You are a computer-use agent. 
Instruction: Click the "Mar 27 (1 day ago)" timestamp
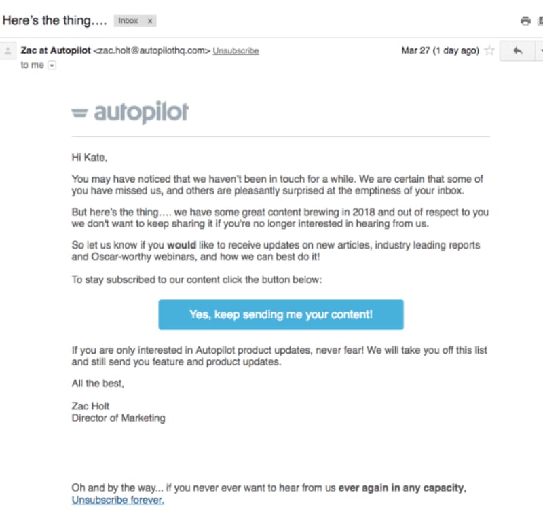440,50
